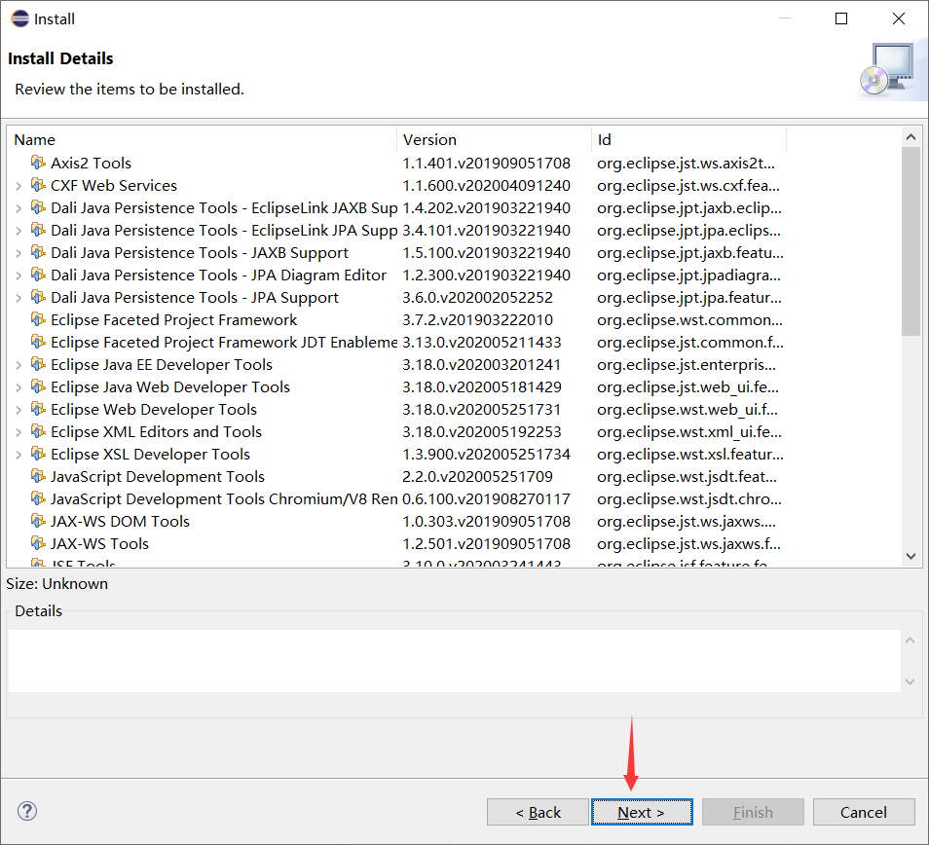Sort list by Version column header
929x845 pixels.
(494, 140)
